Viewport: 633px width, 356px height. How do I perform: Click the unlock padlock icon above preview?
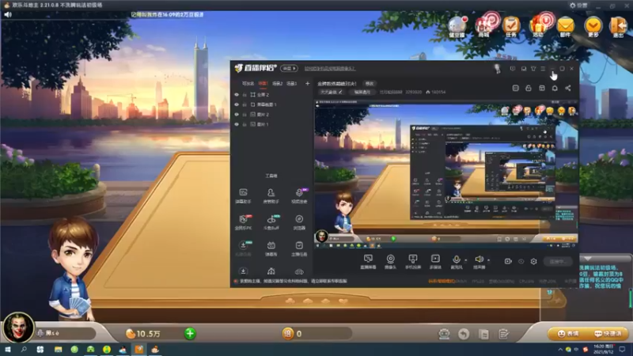pos(529,88)
